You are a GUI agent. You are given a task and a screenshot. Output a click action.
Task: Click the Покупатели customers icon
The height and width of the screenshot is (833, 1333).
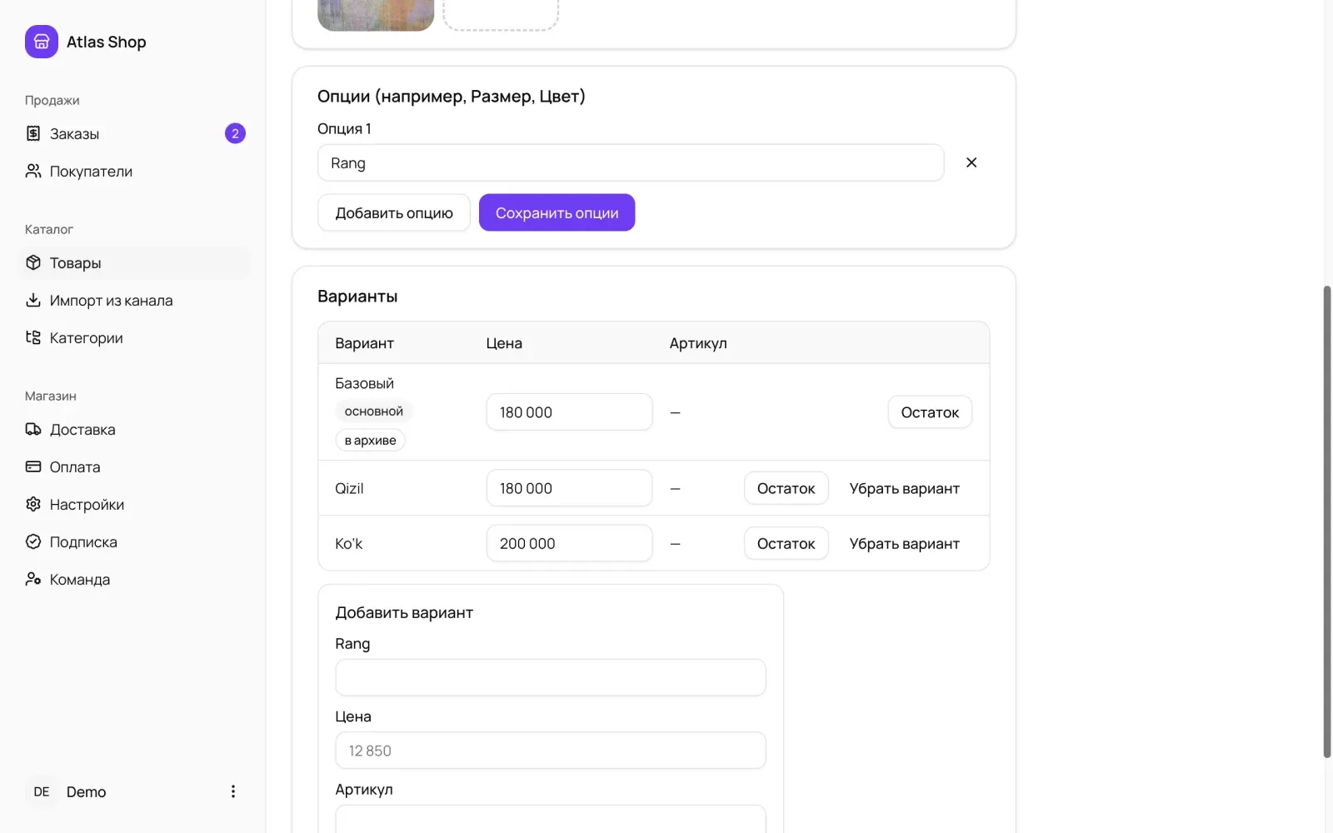tap(33, 171)
